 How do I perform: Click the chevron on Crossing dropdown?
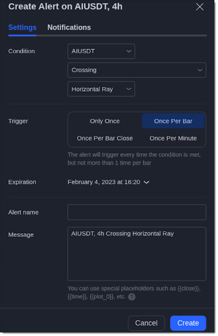click(x=200, y=70)
